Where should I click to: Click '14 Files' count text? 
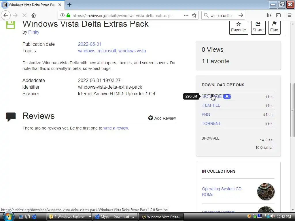pyautogui.click(x=266, y=140)
